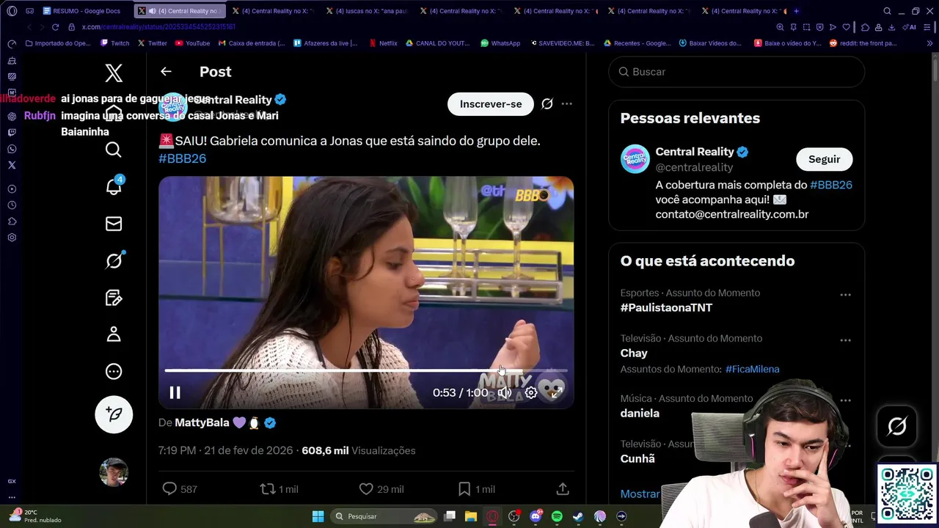Open Messages envelope in X sidebar
939x528 pixels.
pos(114,224)
